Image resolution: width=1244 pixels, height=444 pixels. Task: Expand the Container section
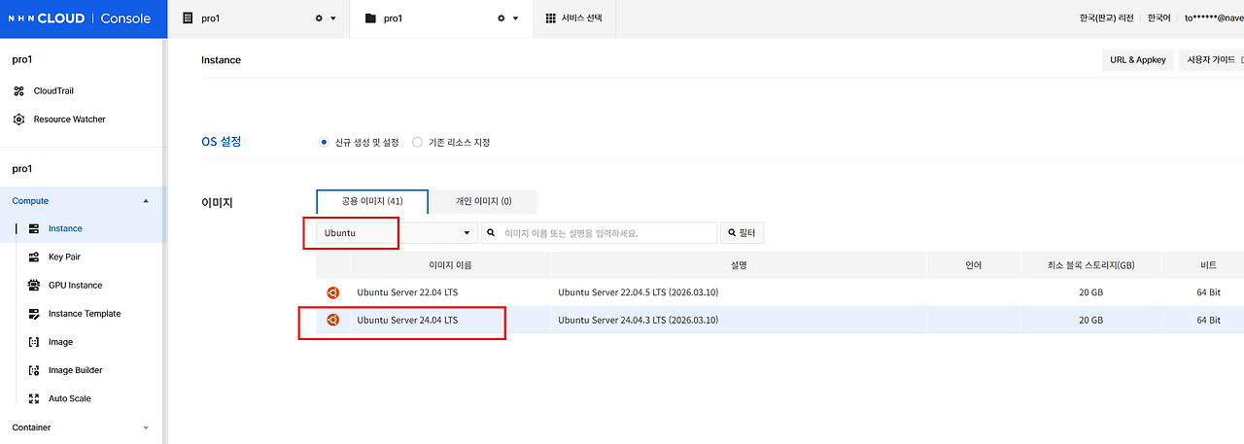pyautogui.click(x=83, y=427)
